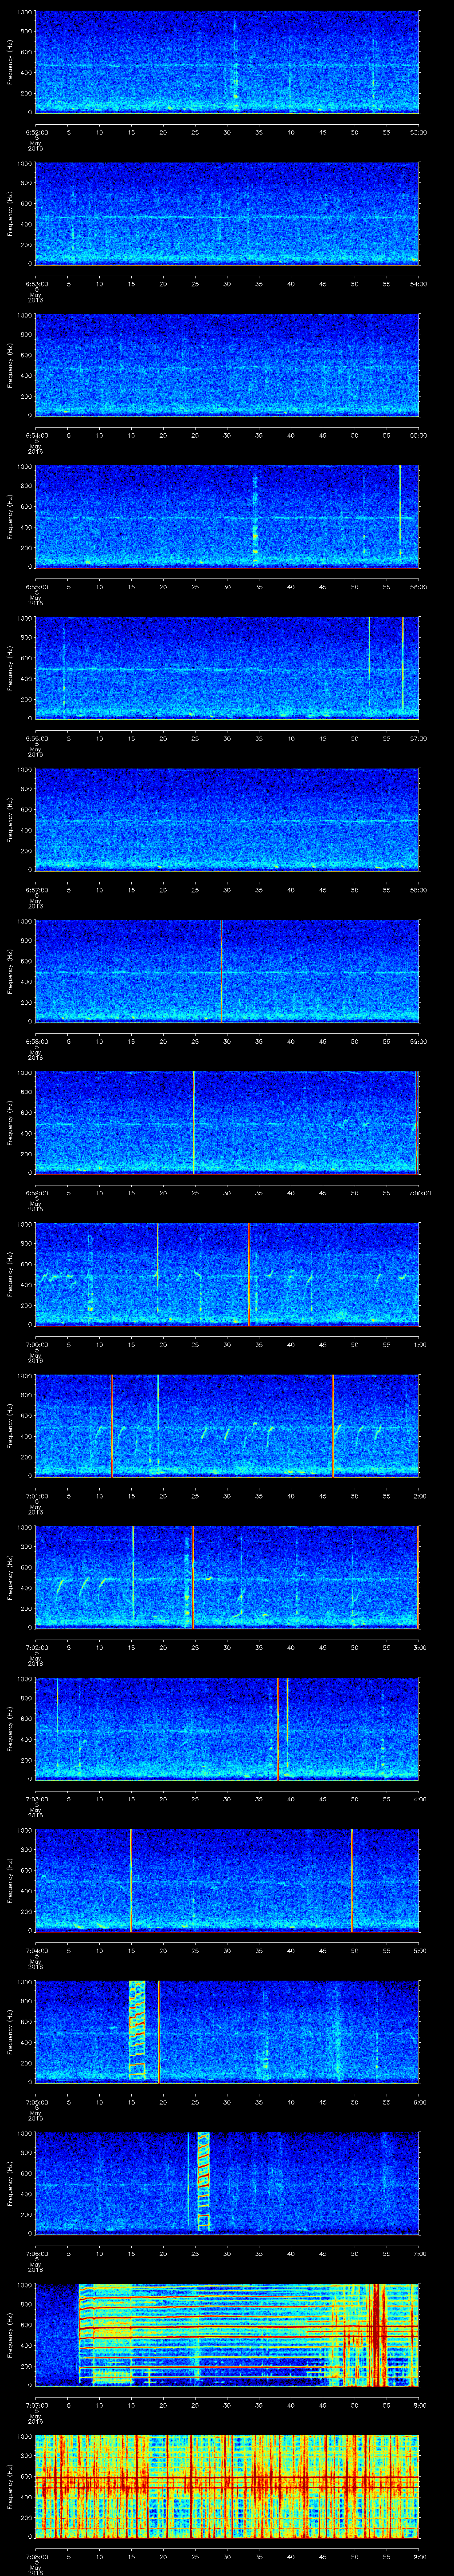
Task: Select the '9:00' end time label
Action: (x=419, y=2556)
